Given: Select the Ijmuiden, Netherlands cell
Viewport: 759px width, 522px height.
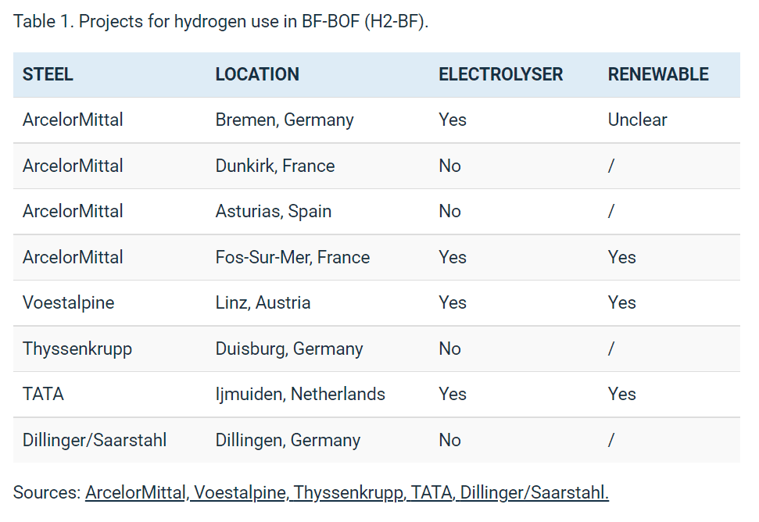Looking at the screenshot, I should pyautogui.click(x=300, y=395).
